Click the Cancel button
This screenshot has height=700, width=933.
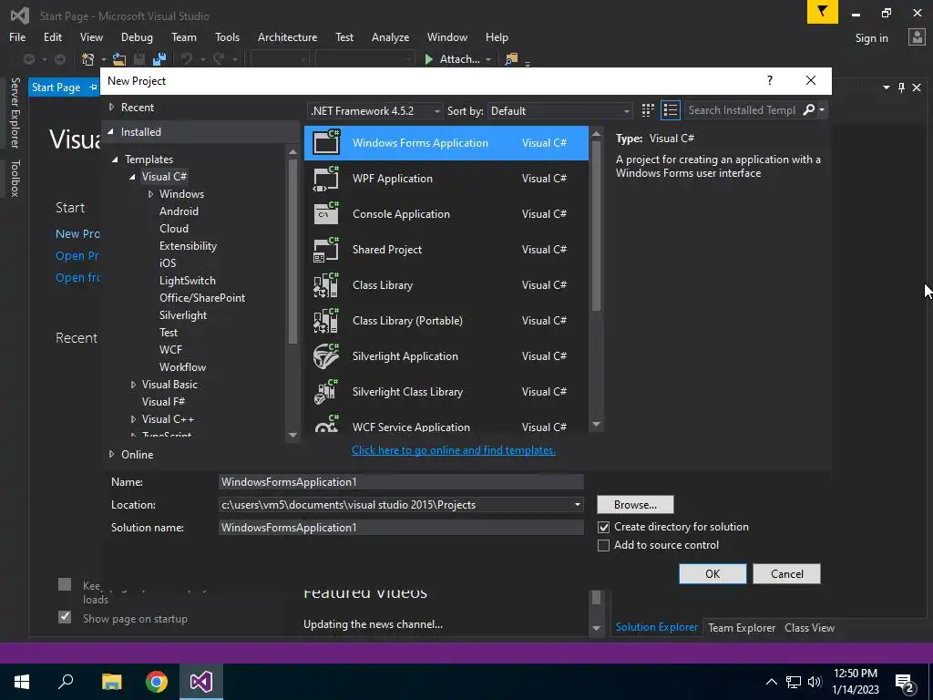[786, 574]
